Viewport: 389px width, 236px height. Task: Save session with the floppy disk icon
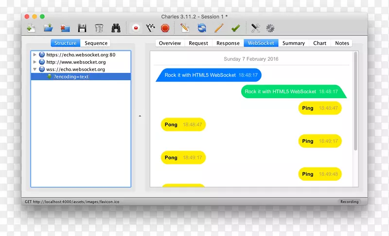[82, 28]
